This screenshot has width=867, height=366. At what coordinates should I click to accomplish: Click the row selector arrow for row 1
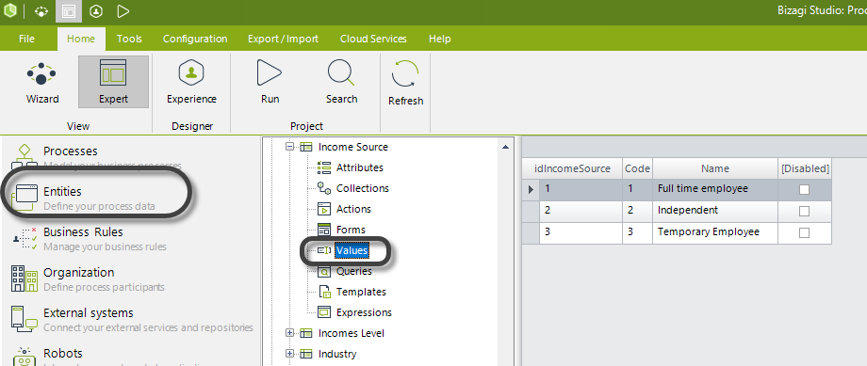pos(532,189)
